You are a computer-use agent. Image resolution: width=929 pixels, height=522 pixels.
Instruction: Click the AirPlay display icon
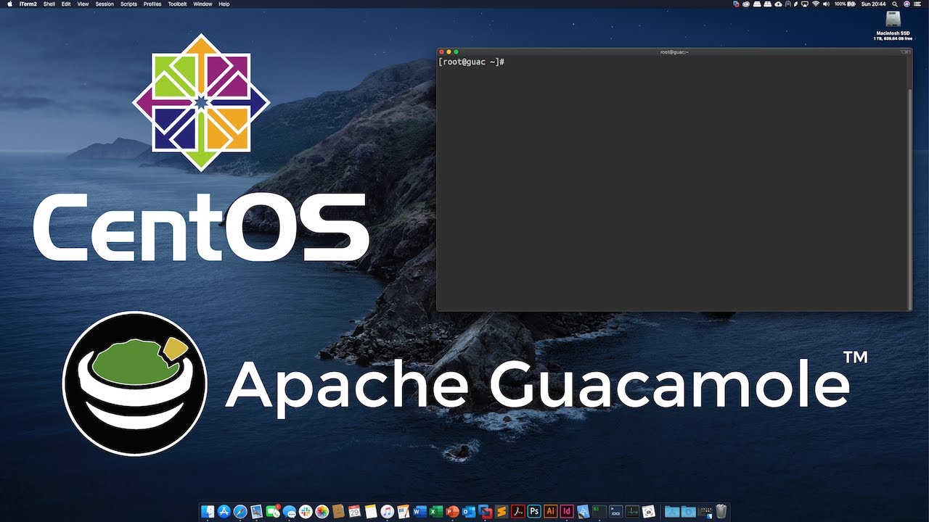(x=805, y=4)
